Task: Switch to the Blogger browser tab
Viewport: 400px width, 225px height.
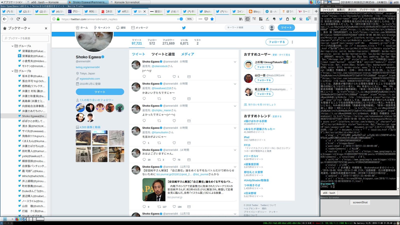Action: pos(255,11)
